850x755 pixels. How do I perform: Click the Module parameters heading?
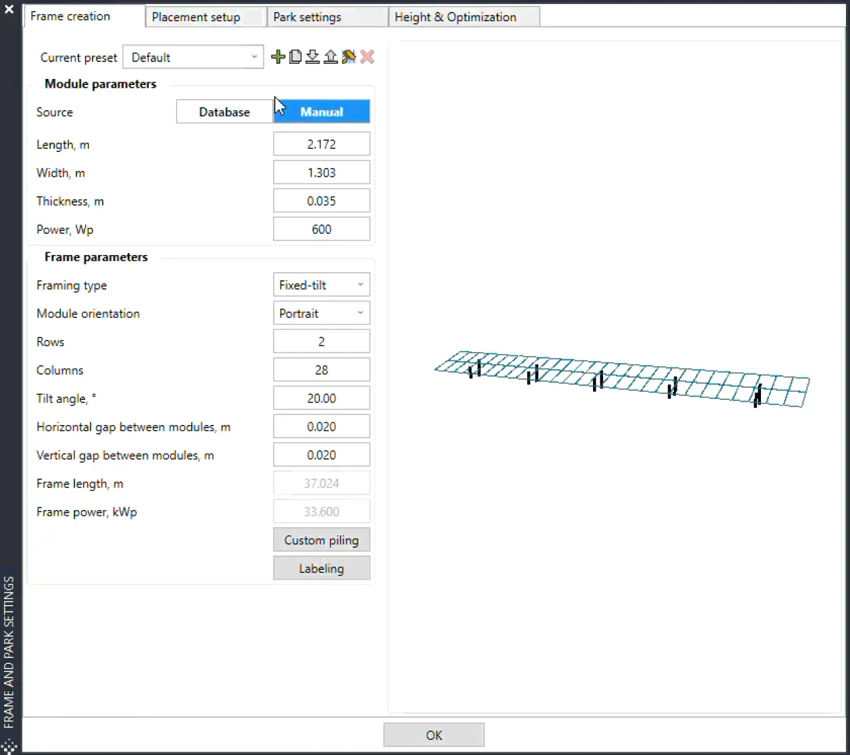coord(100,84)
